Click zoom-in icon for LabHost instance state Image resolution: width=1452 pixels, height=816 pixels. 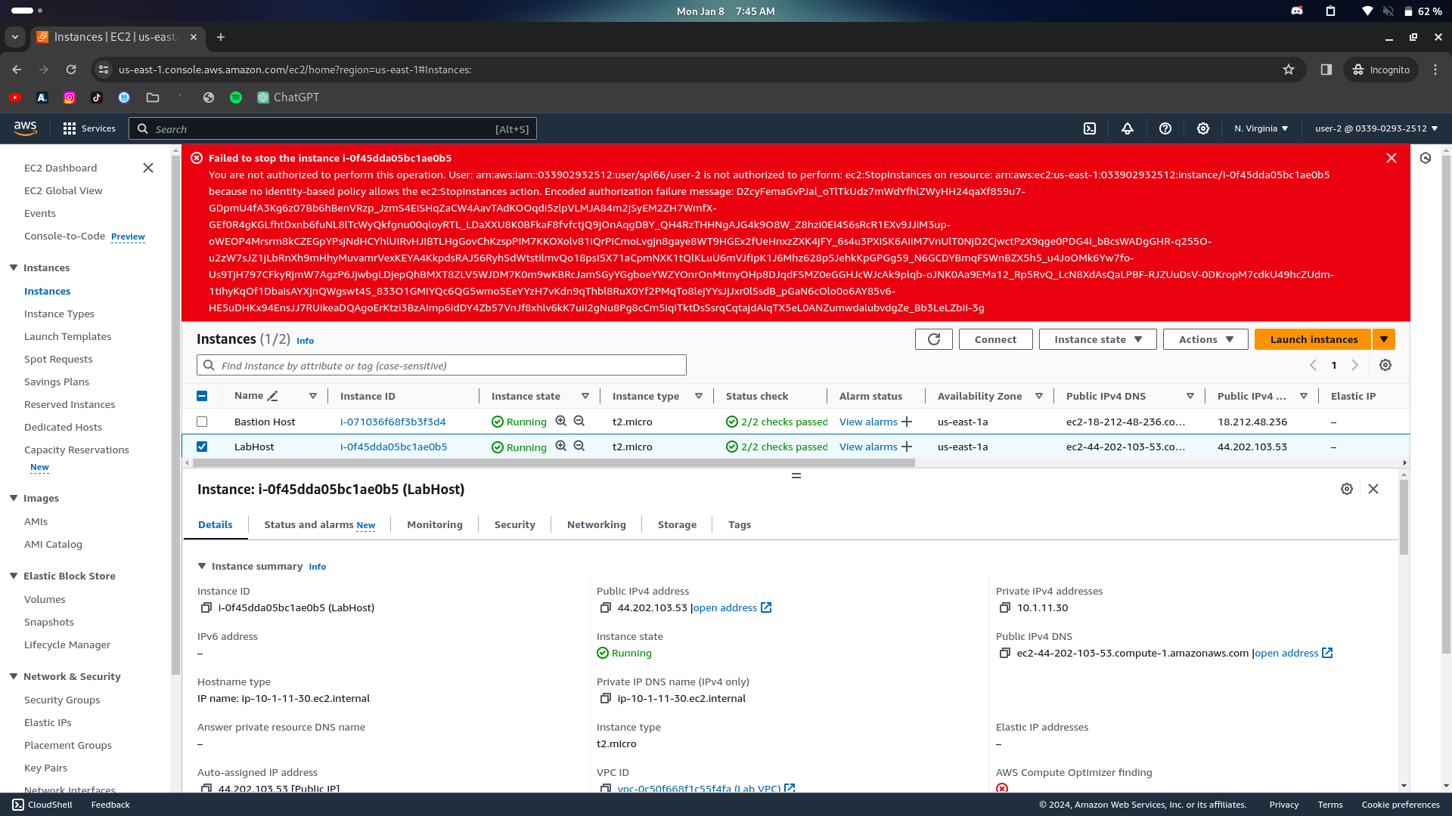click(x=561, y=447)
